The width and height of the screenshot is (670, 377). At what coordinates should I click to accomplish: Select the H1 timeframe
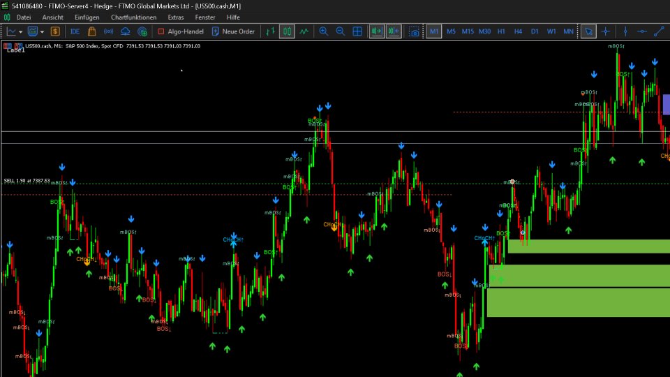click(x=501, y=31)
